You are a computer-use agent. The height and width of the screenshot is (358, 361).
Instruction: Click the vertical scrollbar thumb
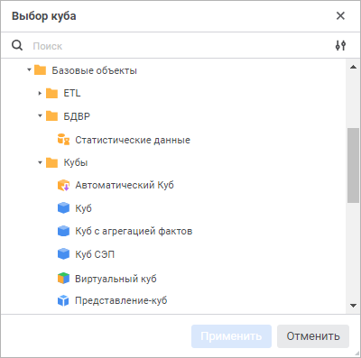[353, 165]
